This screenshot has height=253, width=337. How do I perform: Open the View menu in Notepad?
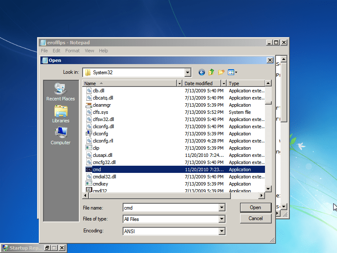click(x=89, y=51)
